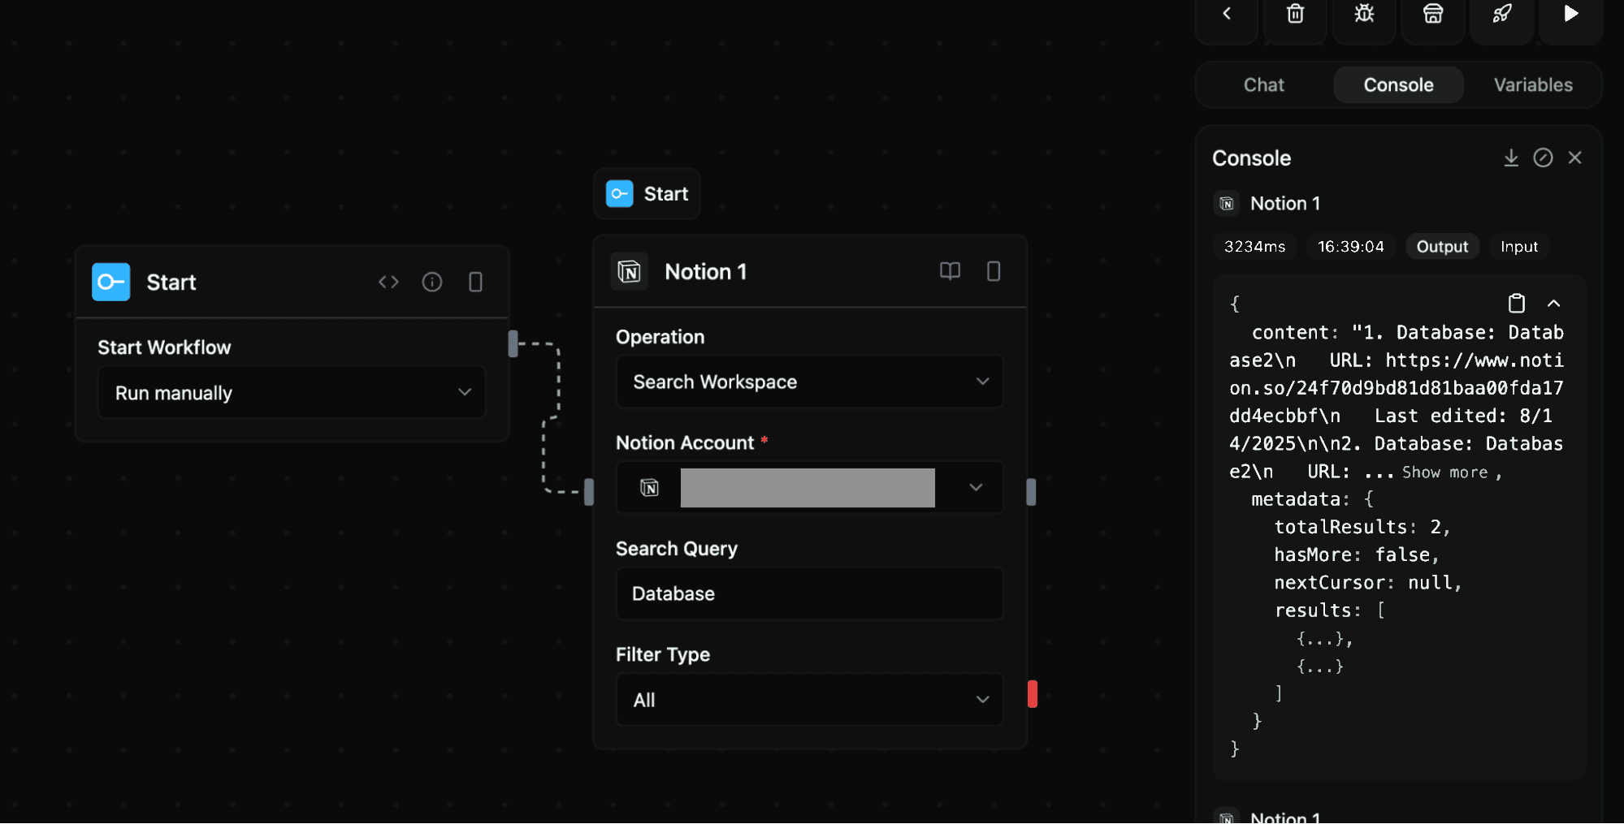
Task: Switch to the Input view for Notion 1
Action: click(1518, 246)
